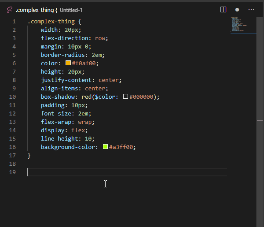Place cursor in empty line 19

[x=127, y=172]
